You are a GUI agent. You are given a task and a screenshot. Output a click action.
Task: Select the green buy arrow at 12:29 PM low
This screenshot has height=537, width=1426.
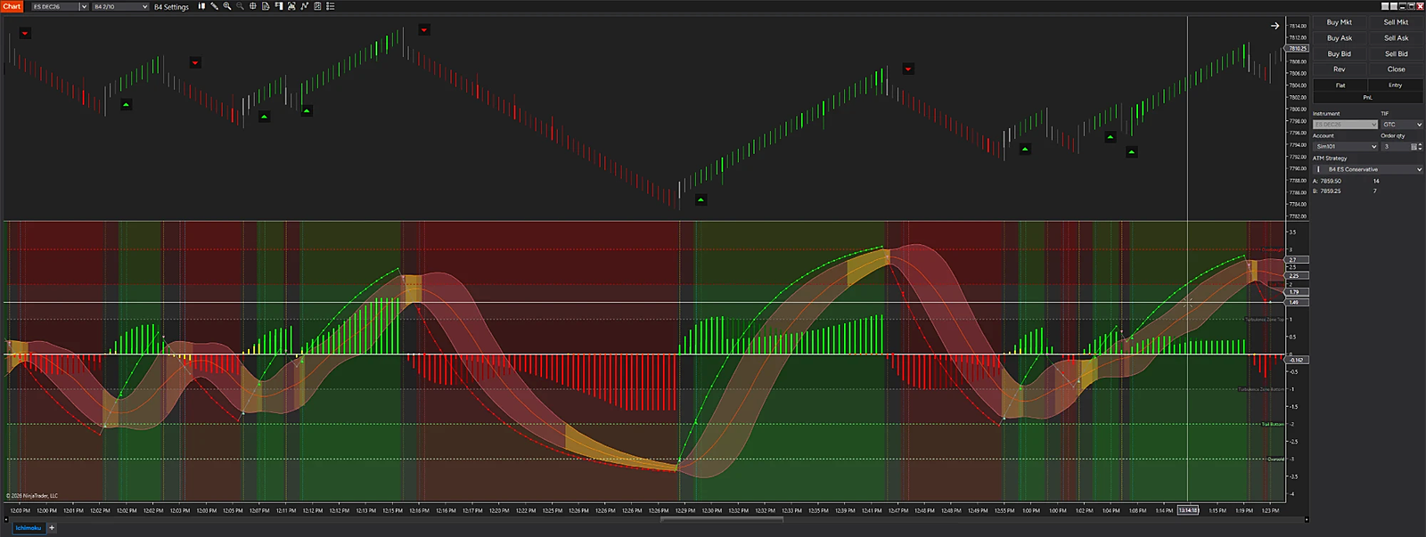tap(701, 199)
